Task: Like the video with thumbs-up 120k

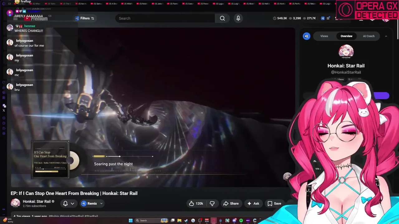Action: click(x=196, y=203)
